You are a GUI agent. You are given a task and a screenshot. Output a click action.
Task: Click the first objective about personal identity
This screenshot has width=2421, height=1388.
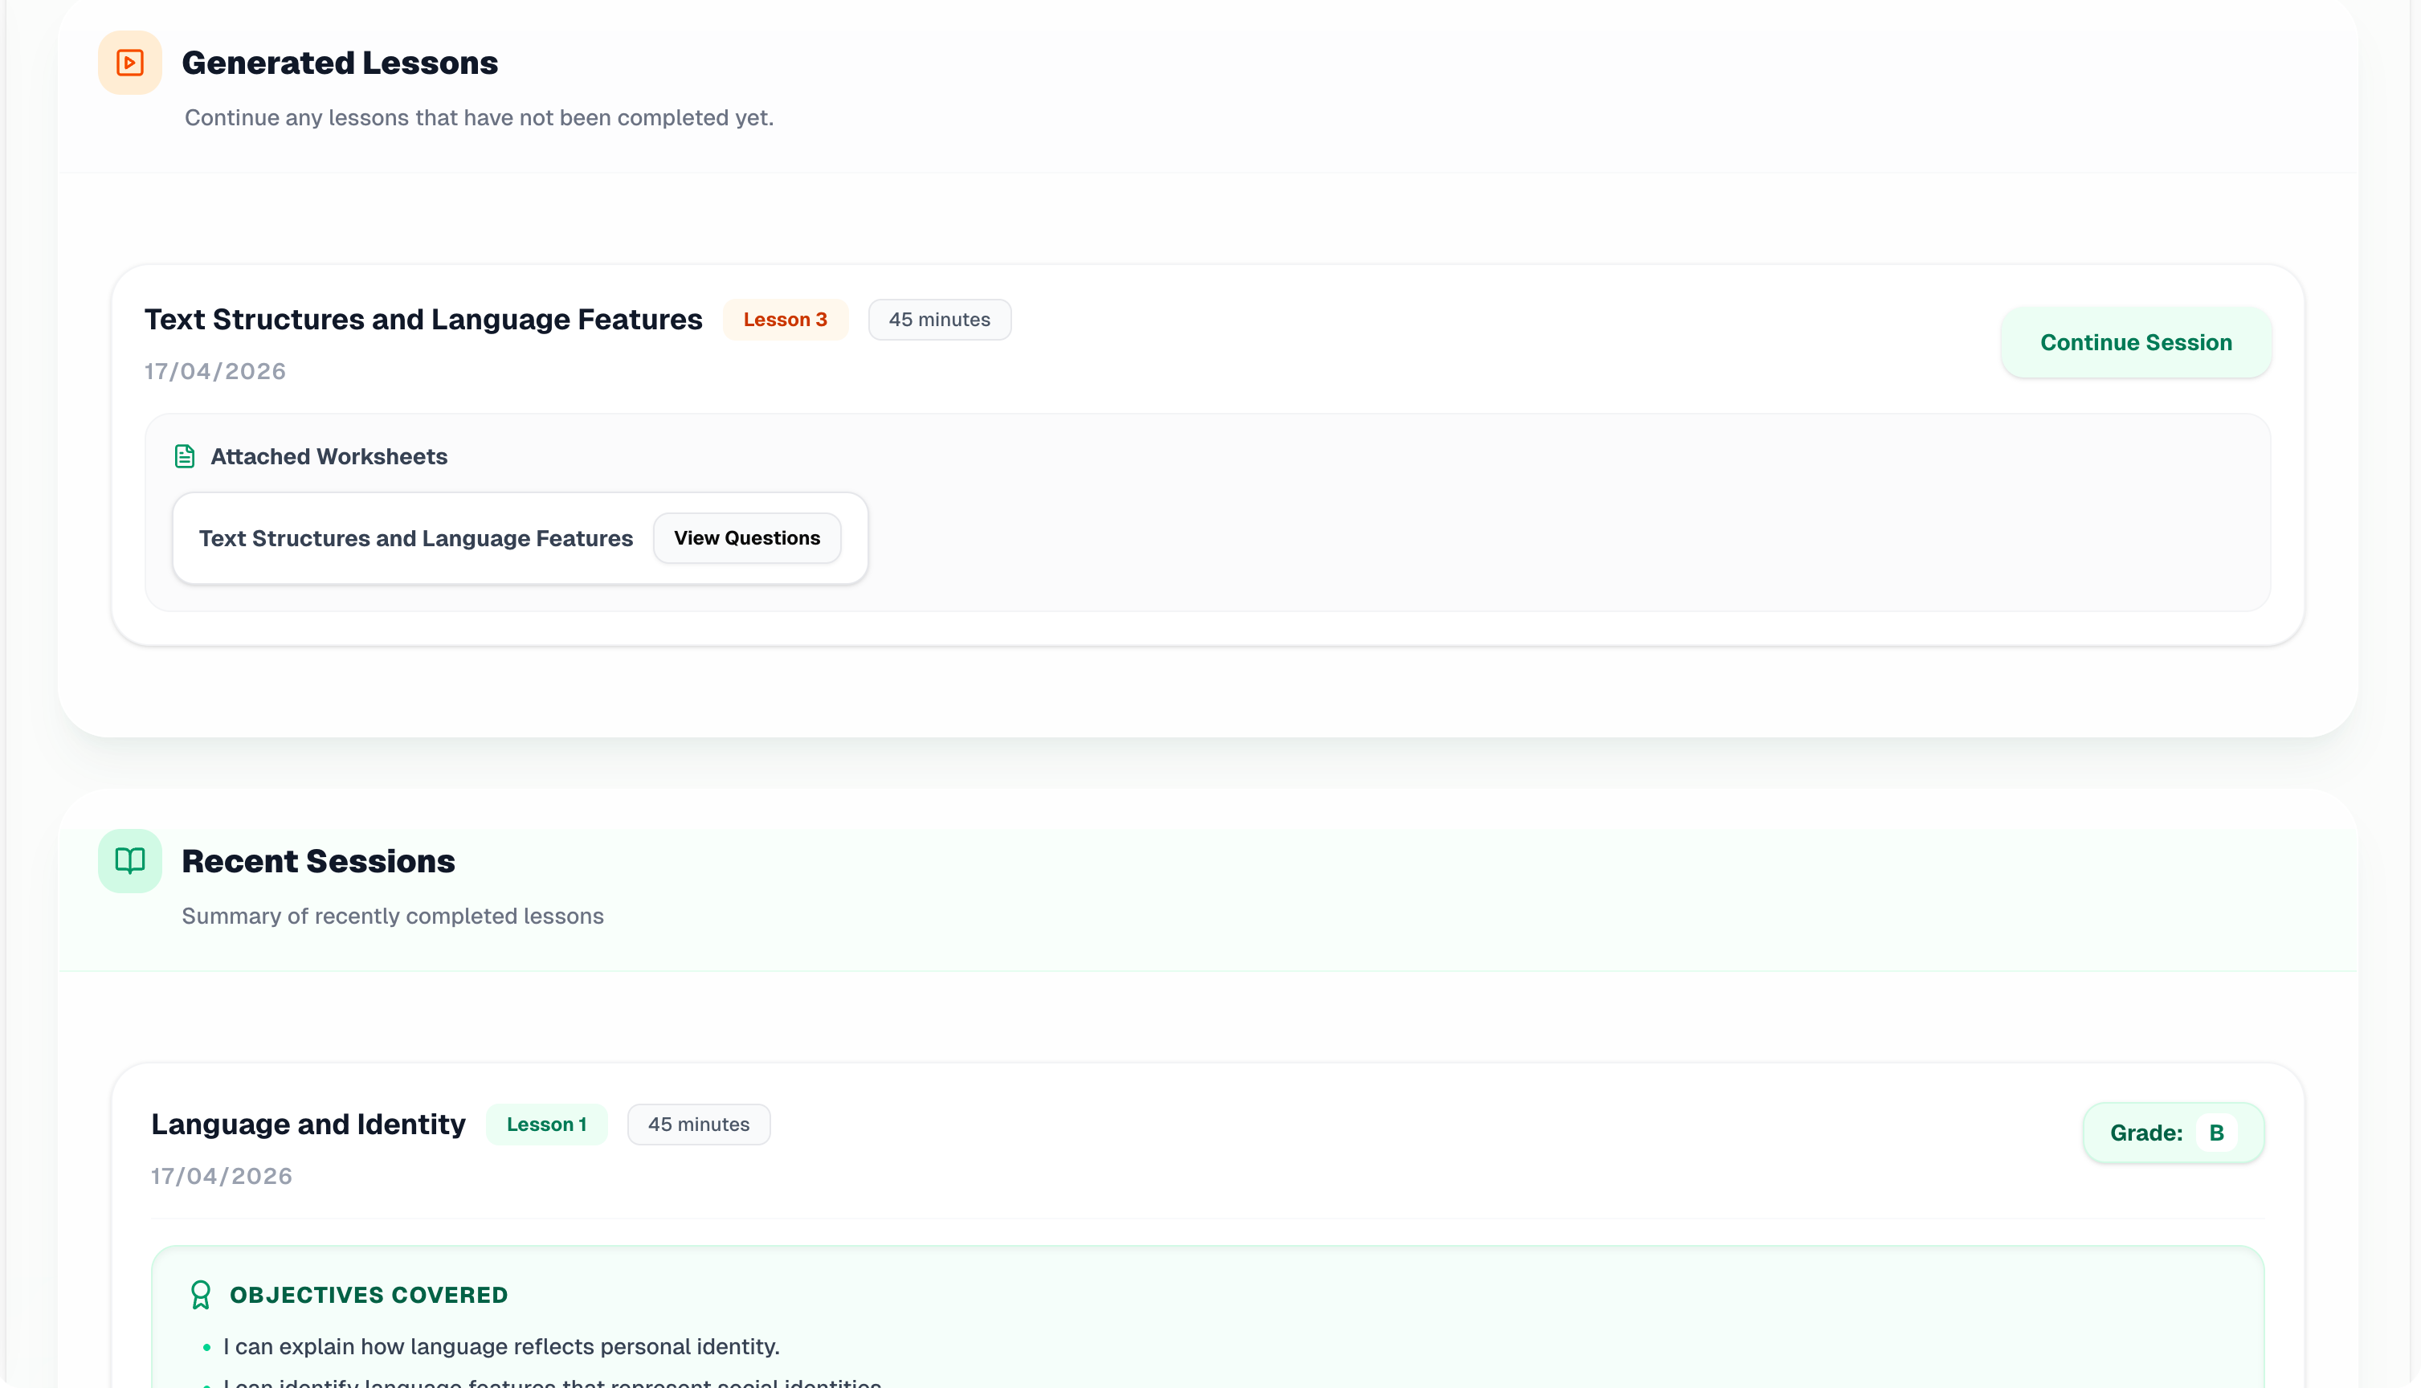tap(501, 1346)
